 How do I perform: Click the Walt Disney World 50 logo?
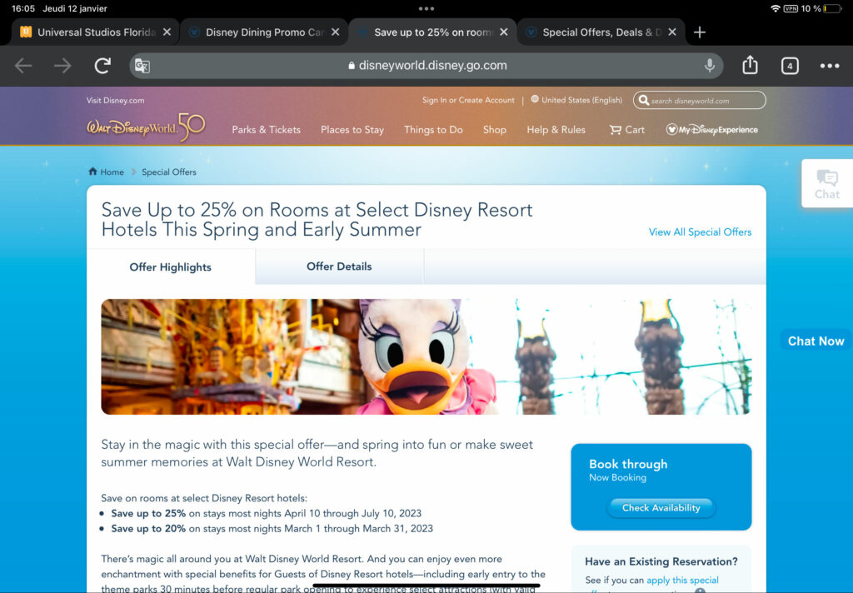tap(146, 127)
